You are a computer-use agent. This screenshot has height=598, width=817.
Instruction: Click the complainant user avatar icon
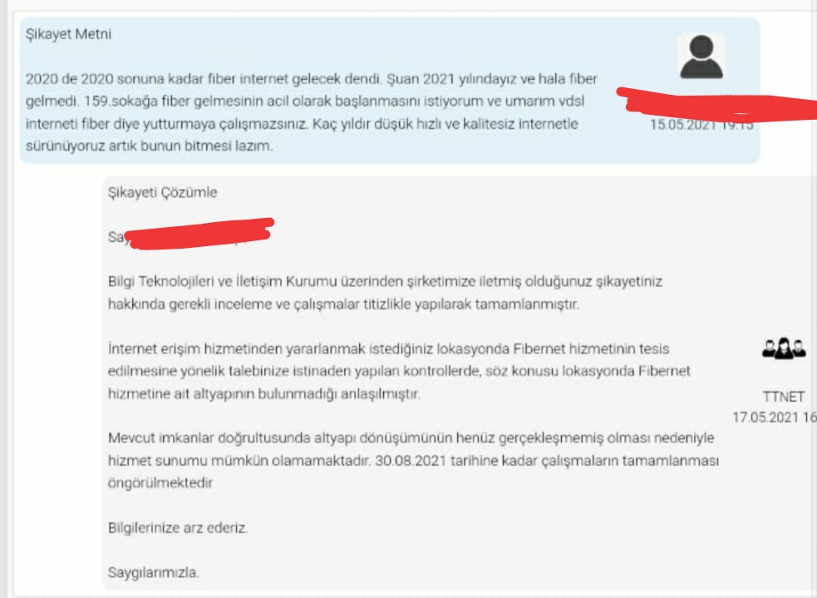click(x=701, y=57)
